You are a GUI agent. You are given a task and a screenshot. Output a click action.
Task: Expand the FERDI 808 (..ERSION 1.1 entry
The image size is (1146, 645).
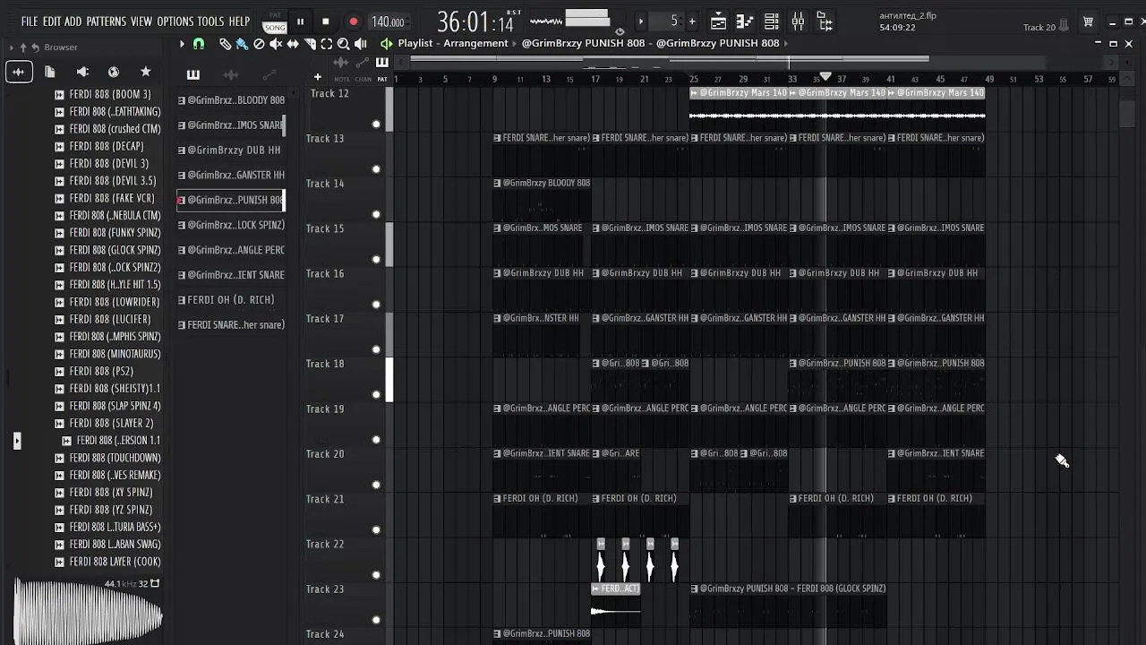tap(66, 441)
